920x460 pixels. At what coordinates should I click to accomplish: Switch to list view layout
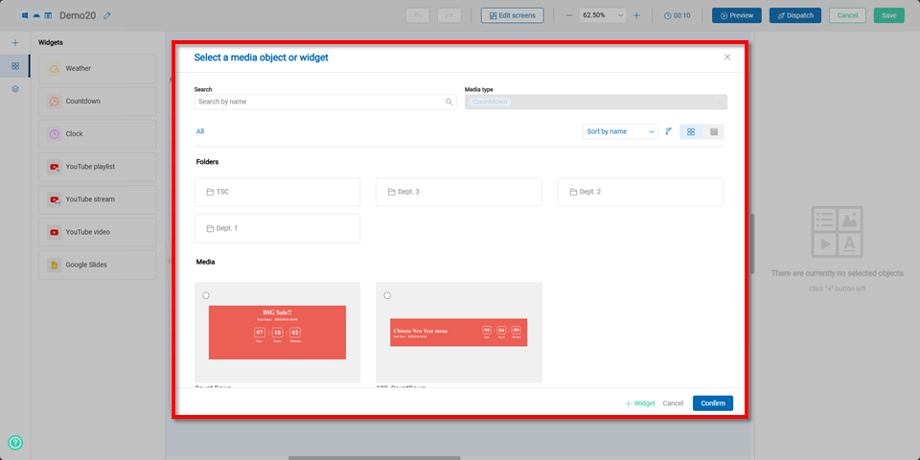tap(714, 131)
